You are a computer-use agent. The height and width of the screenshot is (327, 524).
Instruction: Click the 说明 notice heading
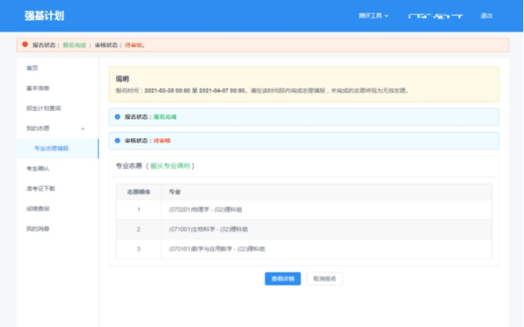click(122, 79)
